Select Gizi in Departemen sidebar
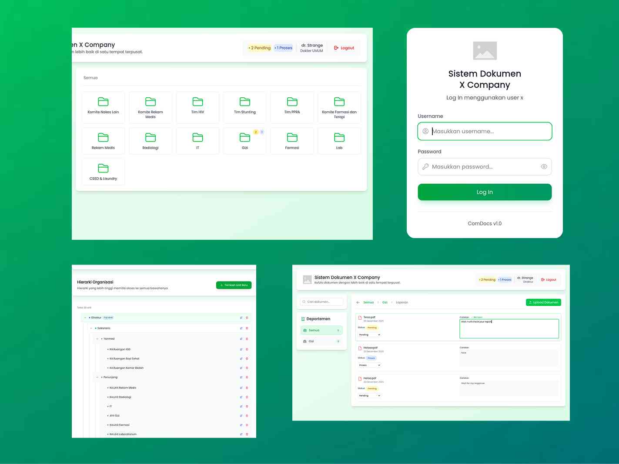The image size is (619, 464). 321,341
